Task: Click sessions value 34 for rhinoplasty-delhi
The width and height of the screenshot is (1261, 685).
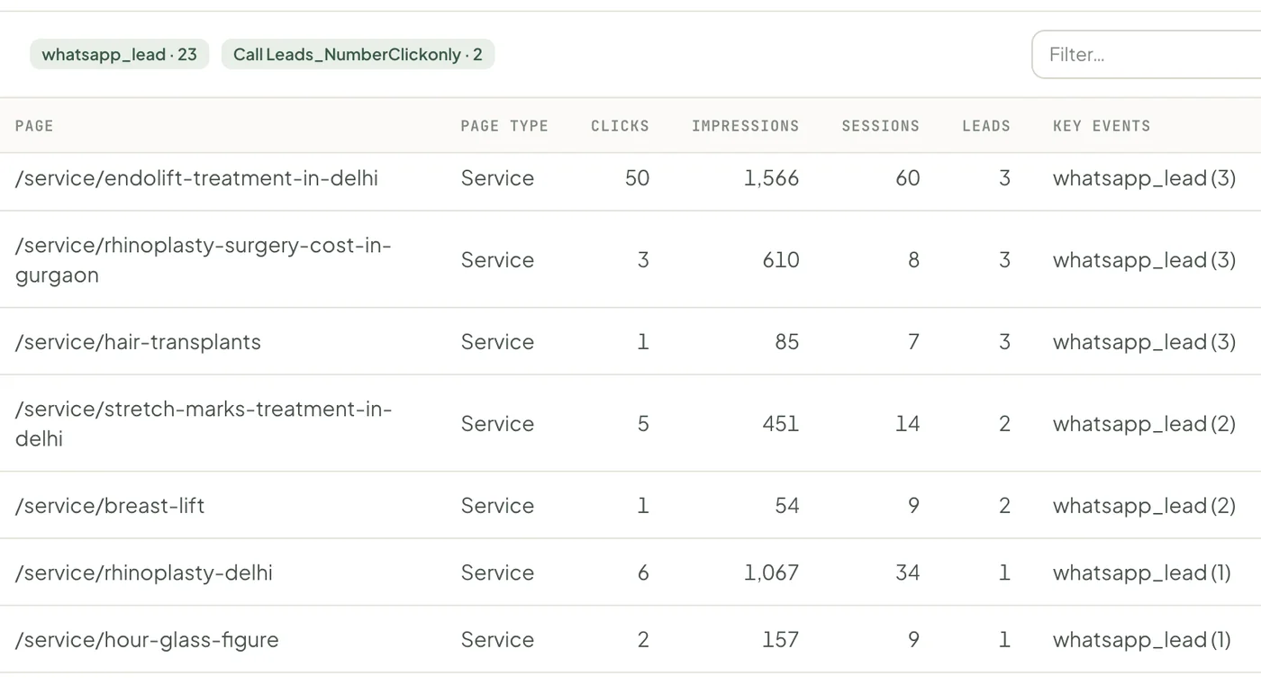Action: pos(908,572)
